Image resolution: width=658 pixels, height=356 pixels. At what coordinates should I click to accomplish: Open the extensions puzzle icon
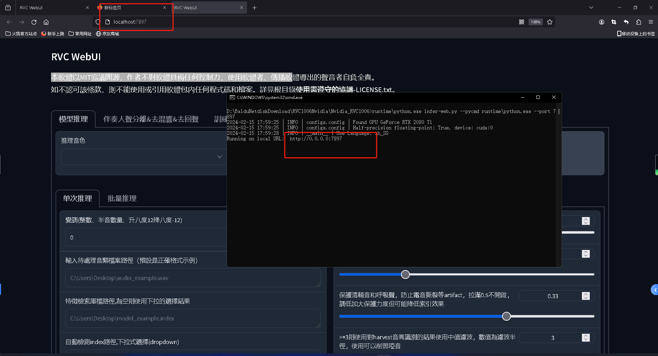pos(638,22)
